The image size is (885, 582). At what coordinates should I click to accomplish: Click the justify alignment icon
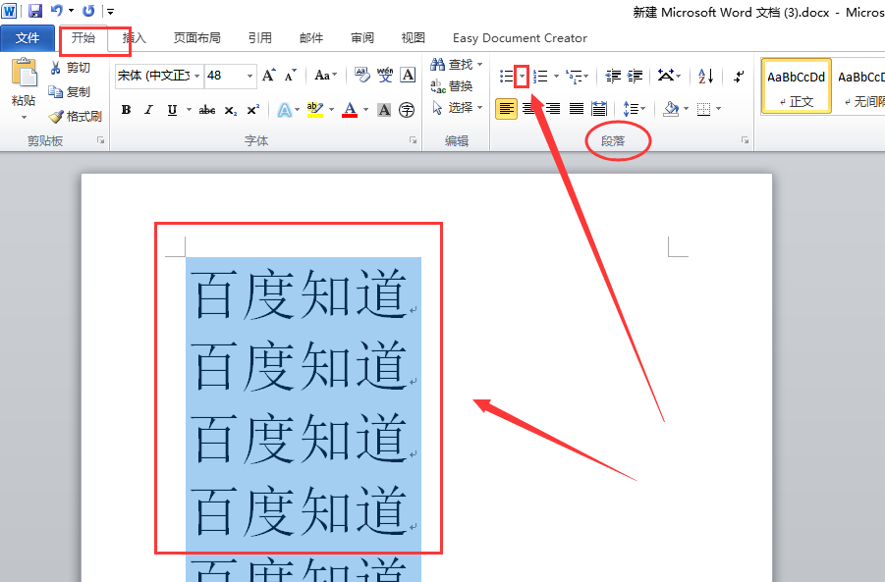click(x=577, y=108)
